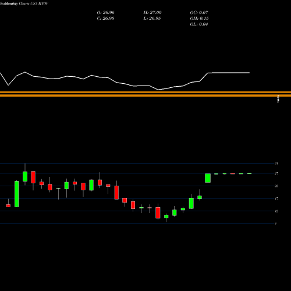Select the OL: 0.04 readout
Image resolution: width=291 pixels, height=291 pixels.
[x=199, y=24]
